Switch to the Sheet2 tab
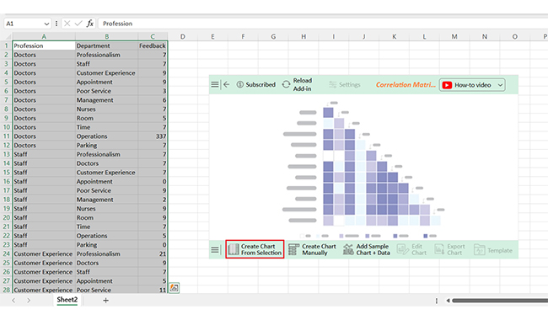The height and width of the screenshot is (320, 548). [x=67, y=300]
